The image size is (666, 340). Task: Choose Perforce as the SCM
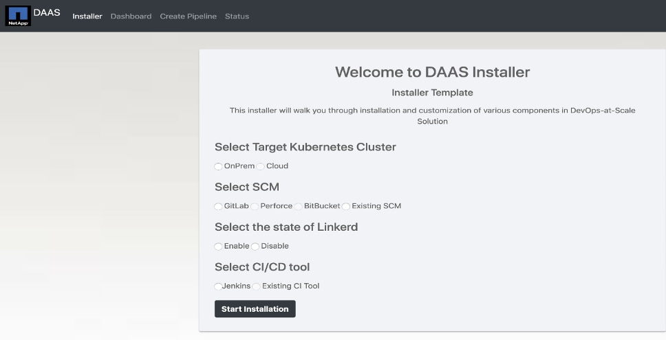tap(255, 207)
